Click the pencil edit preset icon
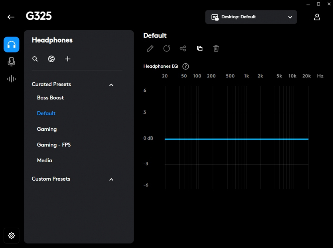The width and height of the screenshot is (333, 248). click(x=150, y=48)
